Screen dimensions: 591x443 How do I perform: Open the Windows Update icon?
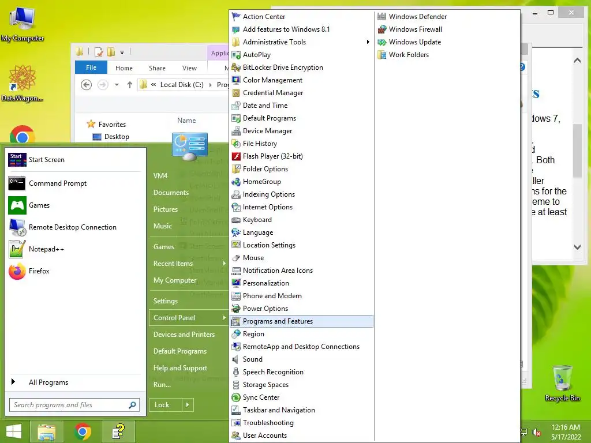[x=382, y=42]
